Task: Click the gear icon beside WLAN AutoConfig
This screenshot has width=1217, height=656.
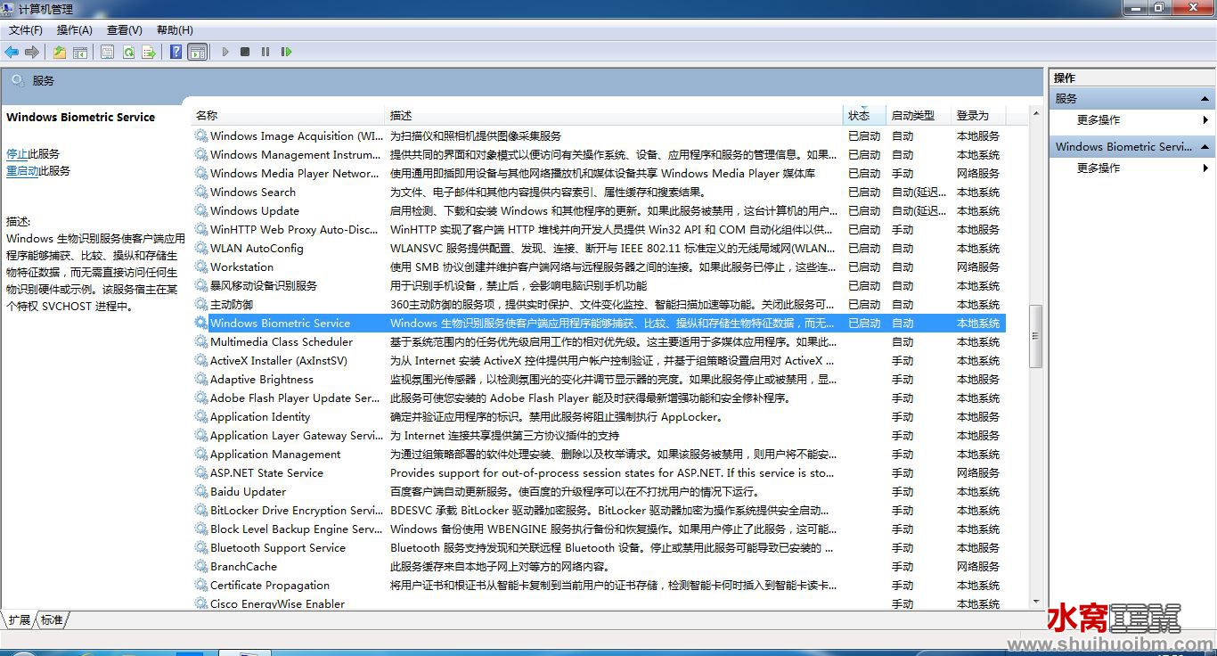Action: click(x=201, y=249)
